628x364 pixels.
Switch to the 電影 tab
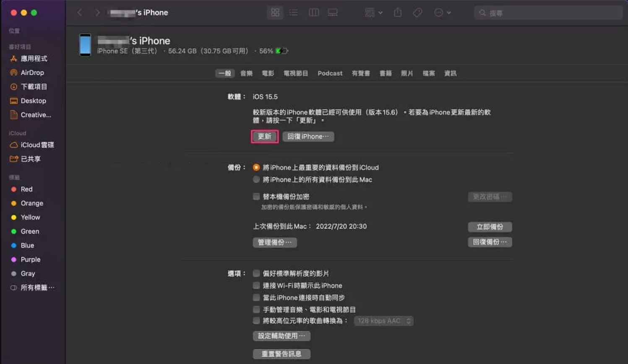268,73
